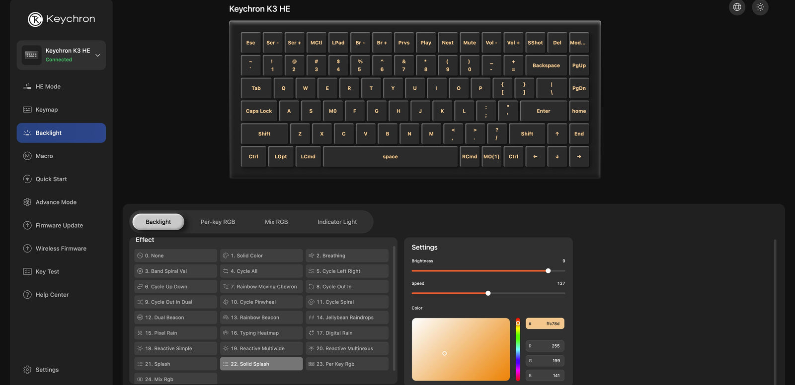Click the Key Test icon
The height and width of the screenshot is (385, 795).
pos(27,271)
